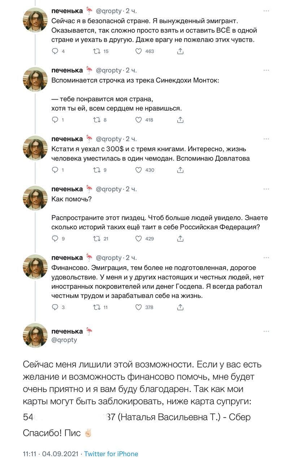Share the 'Как помочь?' tweet
The width and height of the screenshot is (287, 463).
click(x=180, y=239)
